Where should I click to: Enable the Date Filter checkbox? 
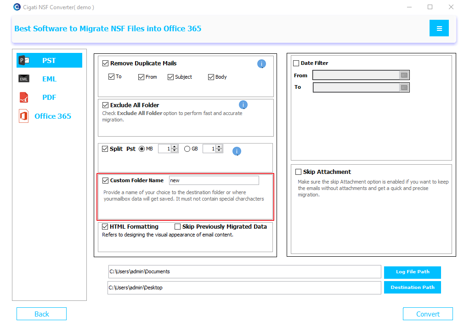click(x=296, y=63)
